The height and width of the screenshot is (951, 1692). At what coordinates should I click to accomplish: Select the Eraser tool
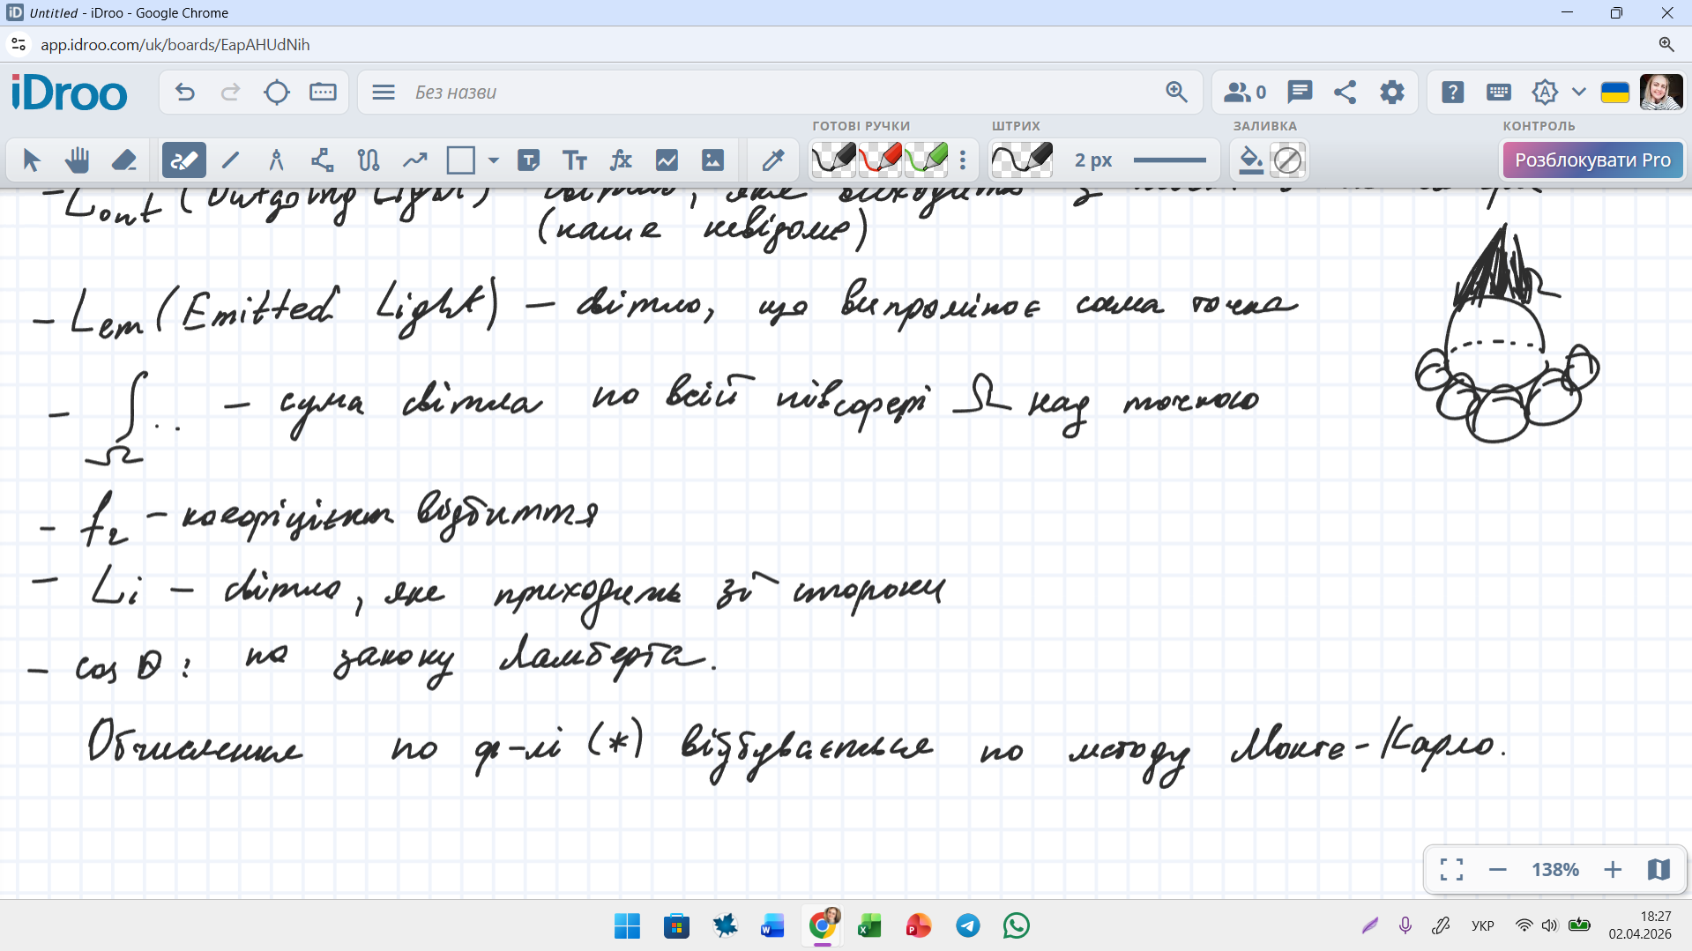coord(123,160)
